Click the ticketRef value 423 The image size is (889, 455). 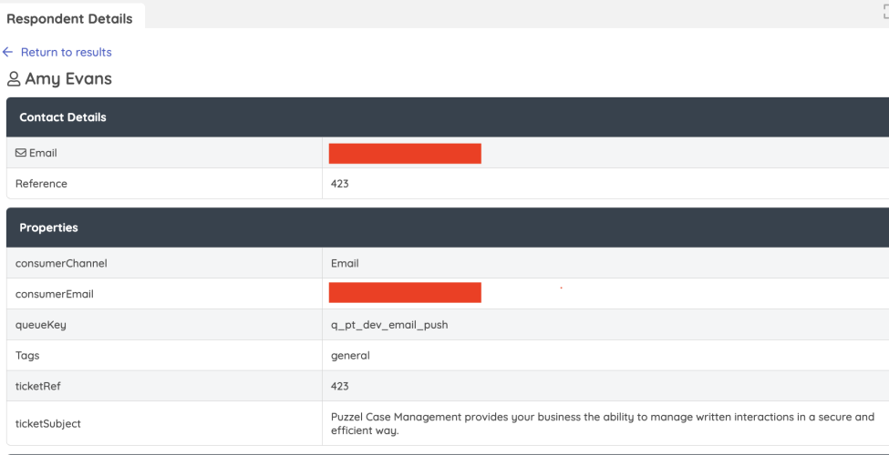click(340, 386)
